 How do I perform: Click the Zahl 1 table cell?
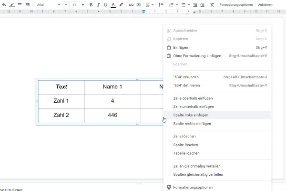click(x=61, y=102)
